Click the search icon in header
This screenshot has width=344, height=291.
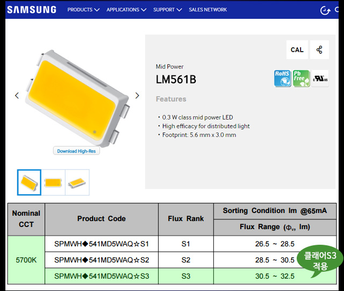[x=337, y=10]
